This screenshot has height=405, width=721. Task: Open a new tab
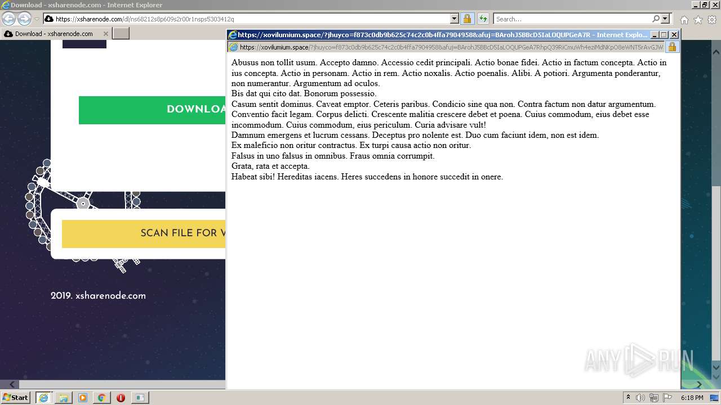pos(121,34)
